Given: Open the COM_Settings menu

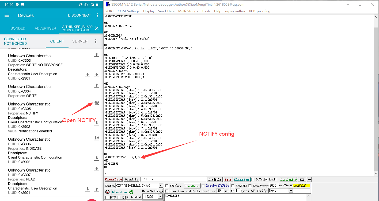Looking at the screenshot, I should coord(128,11).
